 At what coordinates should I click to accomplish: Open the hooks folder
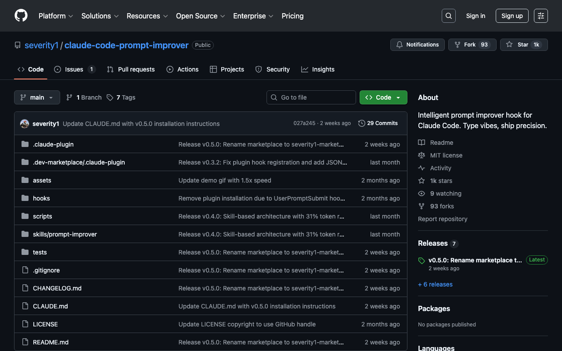(x=41, y=198)
